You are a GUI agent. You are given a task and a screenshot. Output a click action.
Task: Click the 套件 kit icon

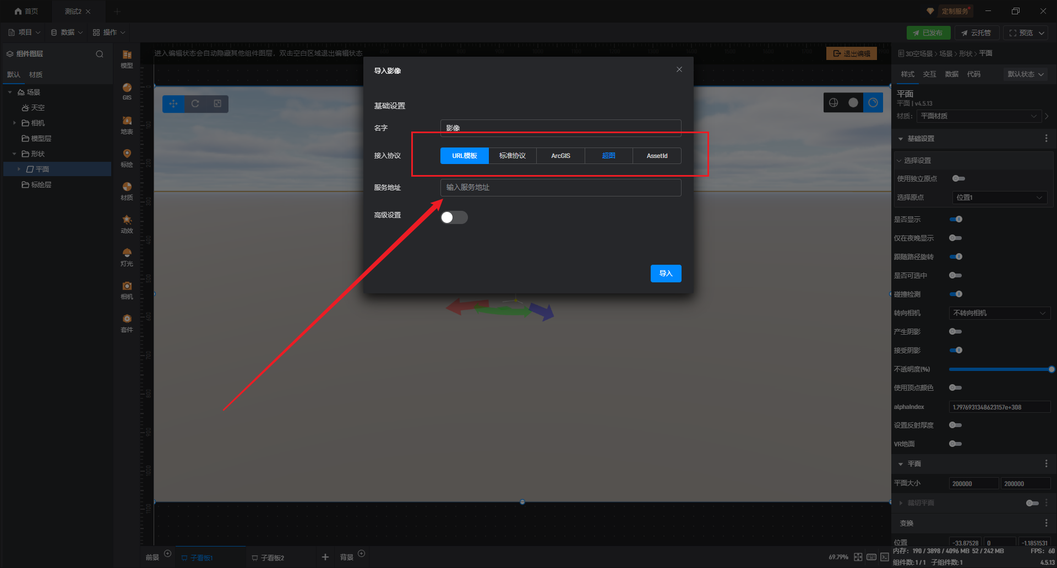127,322
